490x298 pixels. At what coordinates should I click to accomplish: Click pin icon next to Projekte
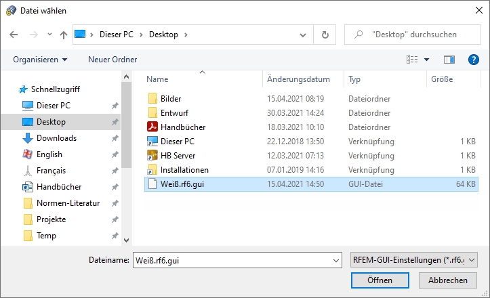115,219
